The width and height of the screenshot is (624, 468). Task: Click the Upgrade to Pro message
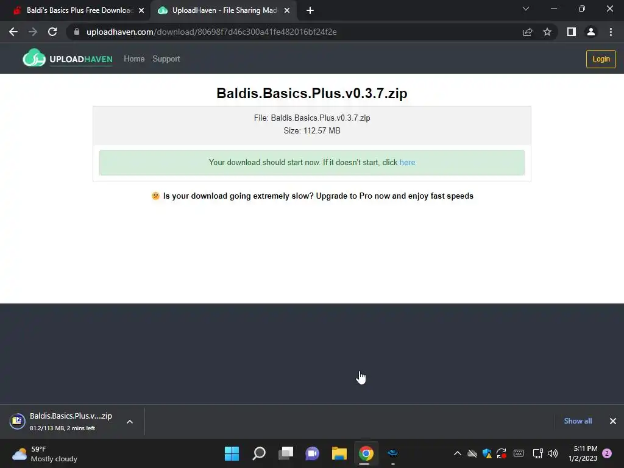click(x=313, y=196)
